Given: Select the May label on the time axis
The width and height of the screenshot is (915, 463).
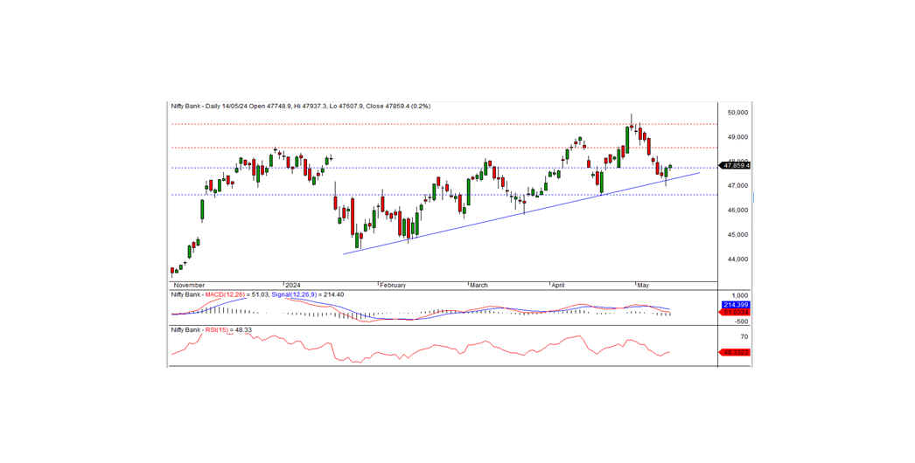Looking at the screenshot, I should [x=644, y=285].
